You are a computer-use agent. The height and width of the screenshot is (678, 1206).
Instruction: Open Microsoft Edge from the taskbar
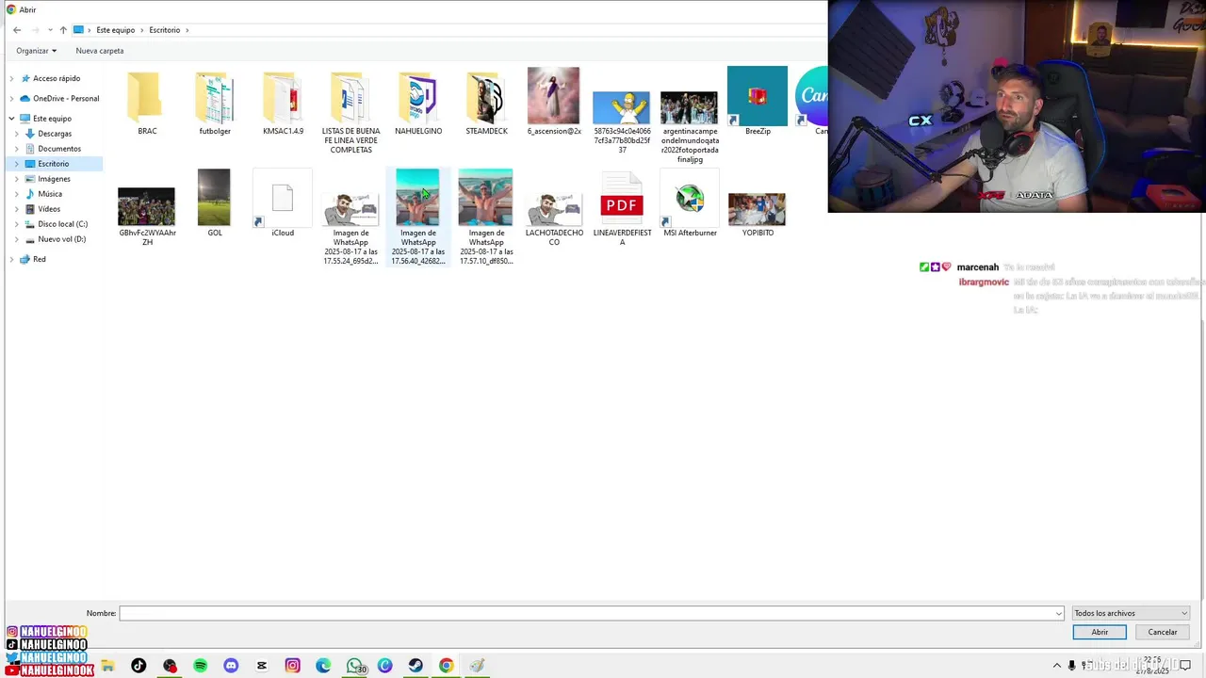[323, 666]
